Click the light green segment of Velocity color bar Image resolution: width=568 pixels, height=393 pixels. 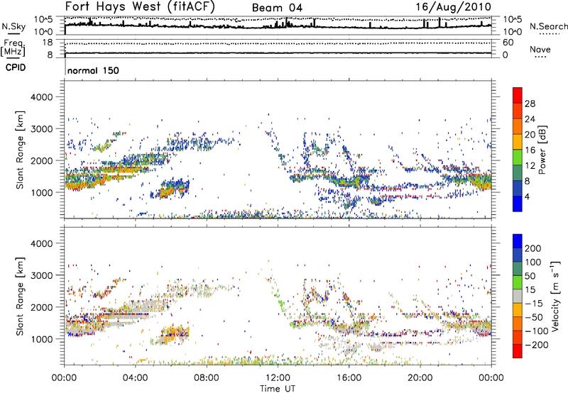(518, 282)
